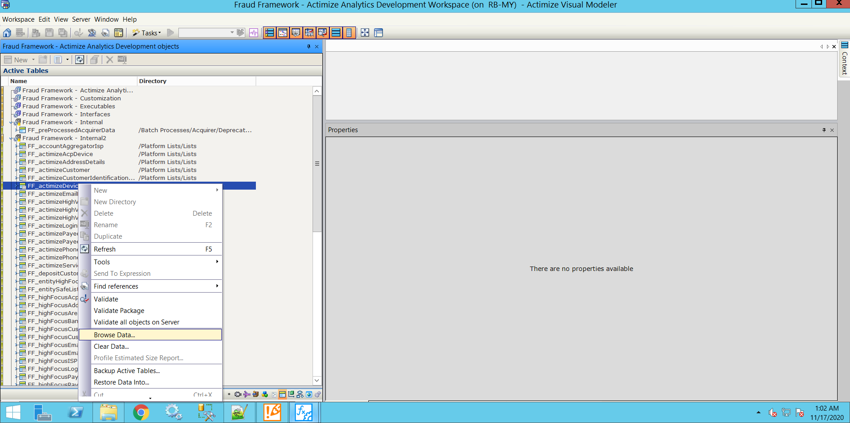Click the Save floppy disk icon
This screenshot has width=850, height=423.
point(50,33)
